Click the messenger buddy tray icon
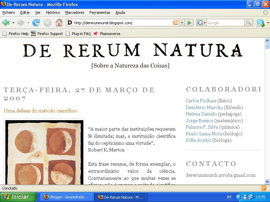Screen dimensions: 270x202 tap(245, 197)
